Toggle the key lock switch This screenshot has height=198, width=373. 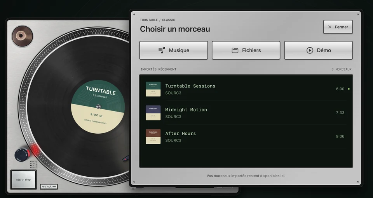point(49,187)
